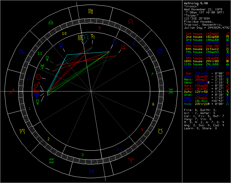Click the Pisces sign glyph on the wheel
231x183 pixels.
[x=91, y=171]
